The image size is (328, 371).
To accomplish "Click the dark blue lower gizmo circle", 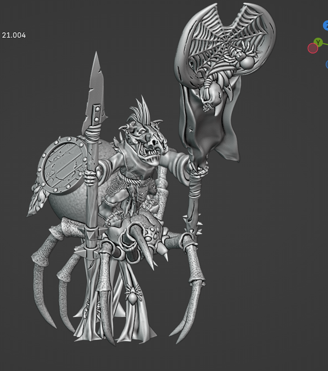I will [327, 65].
